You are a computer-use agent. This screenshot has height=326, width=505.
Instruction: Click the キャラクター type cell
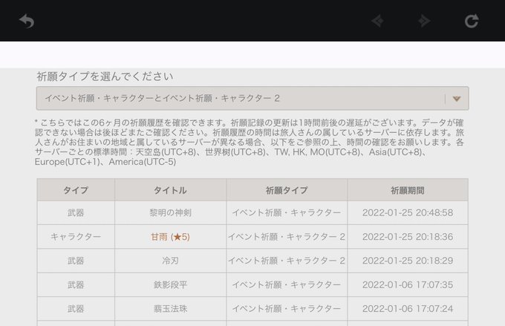click(x=76, y=237)
